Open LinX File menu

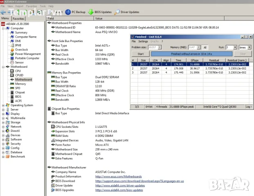pos(134,41)
